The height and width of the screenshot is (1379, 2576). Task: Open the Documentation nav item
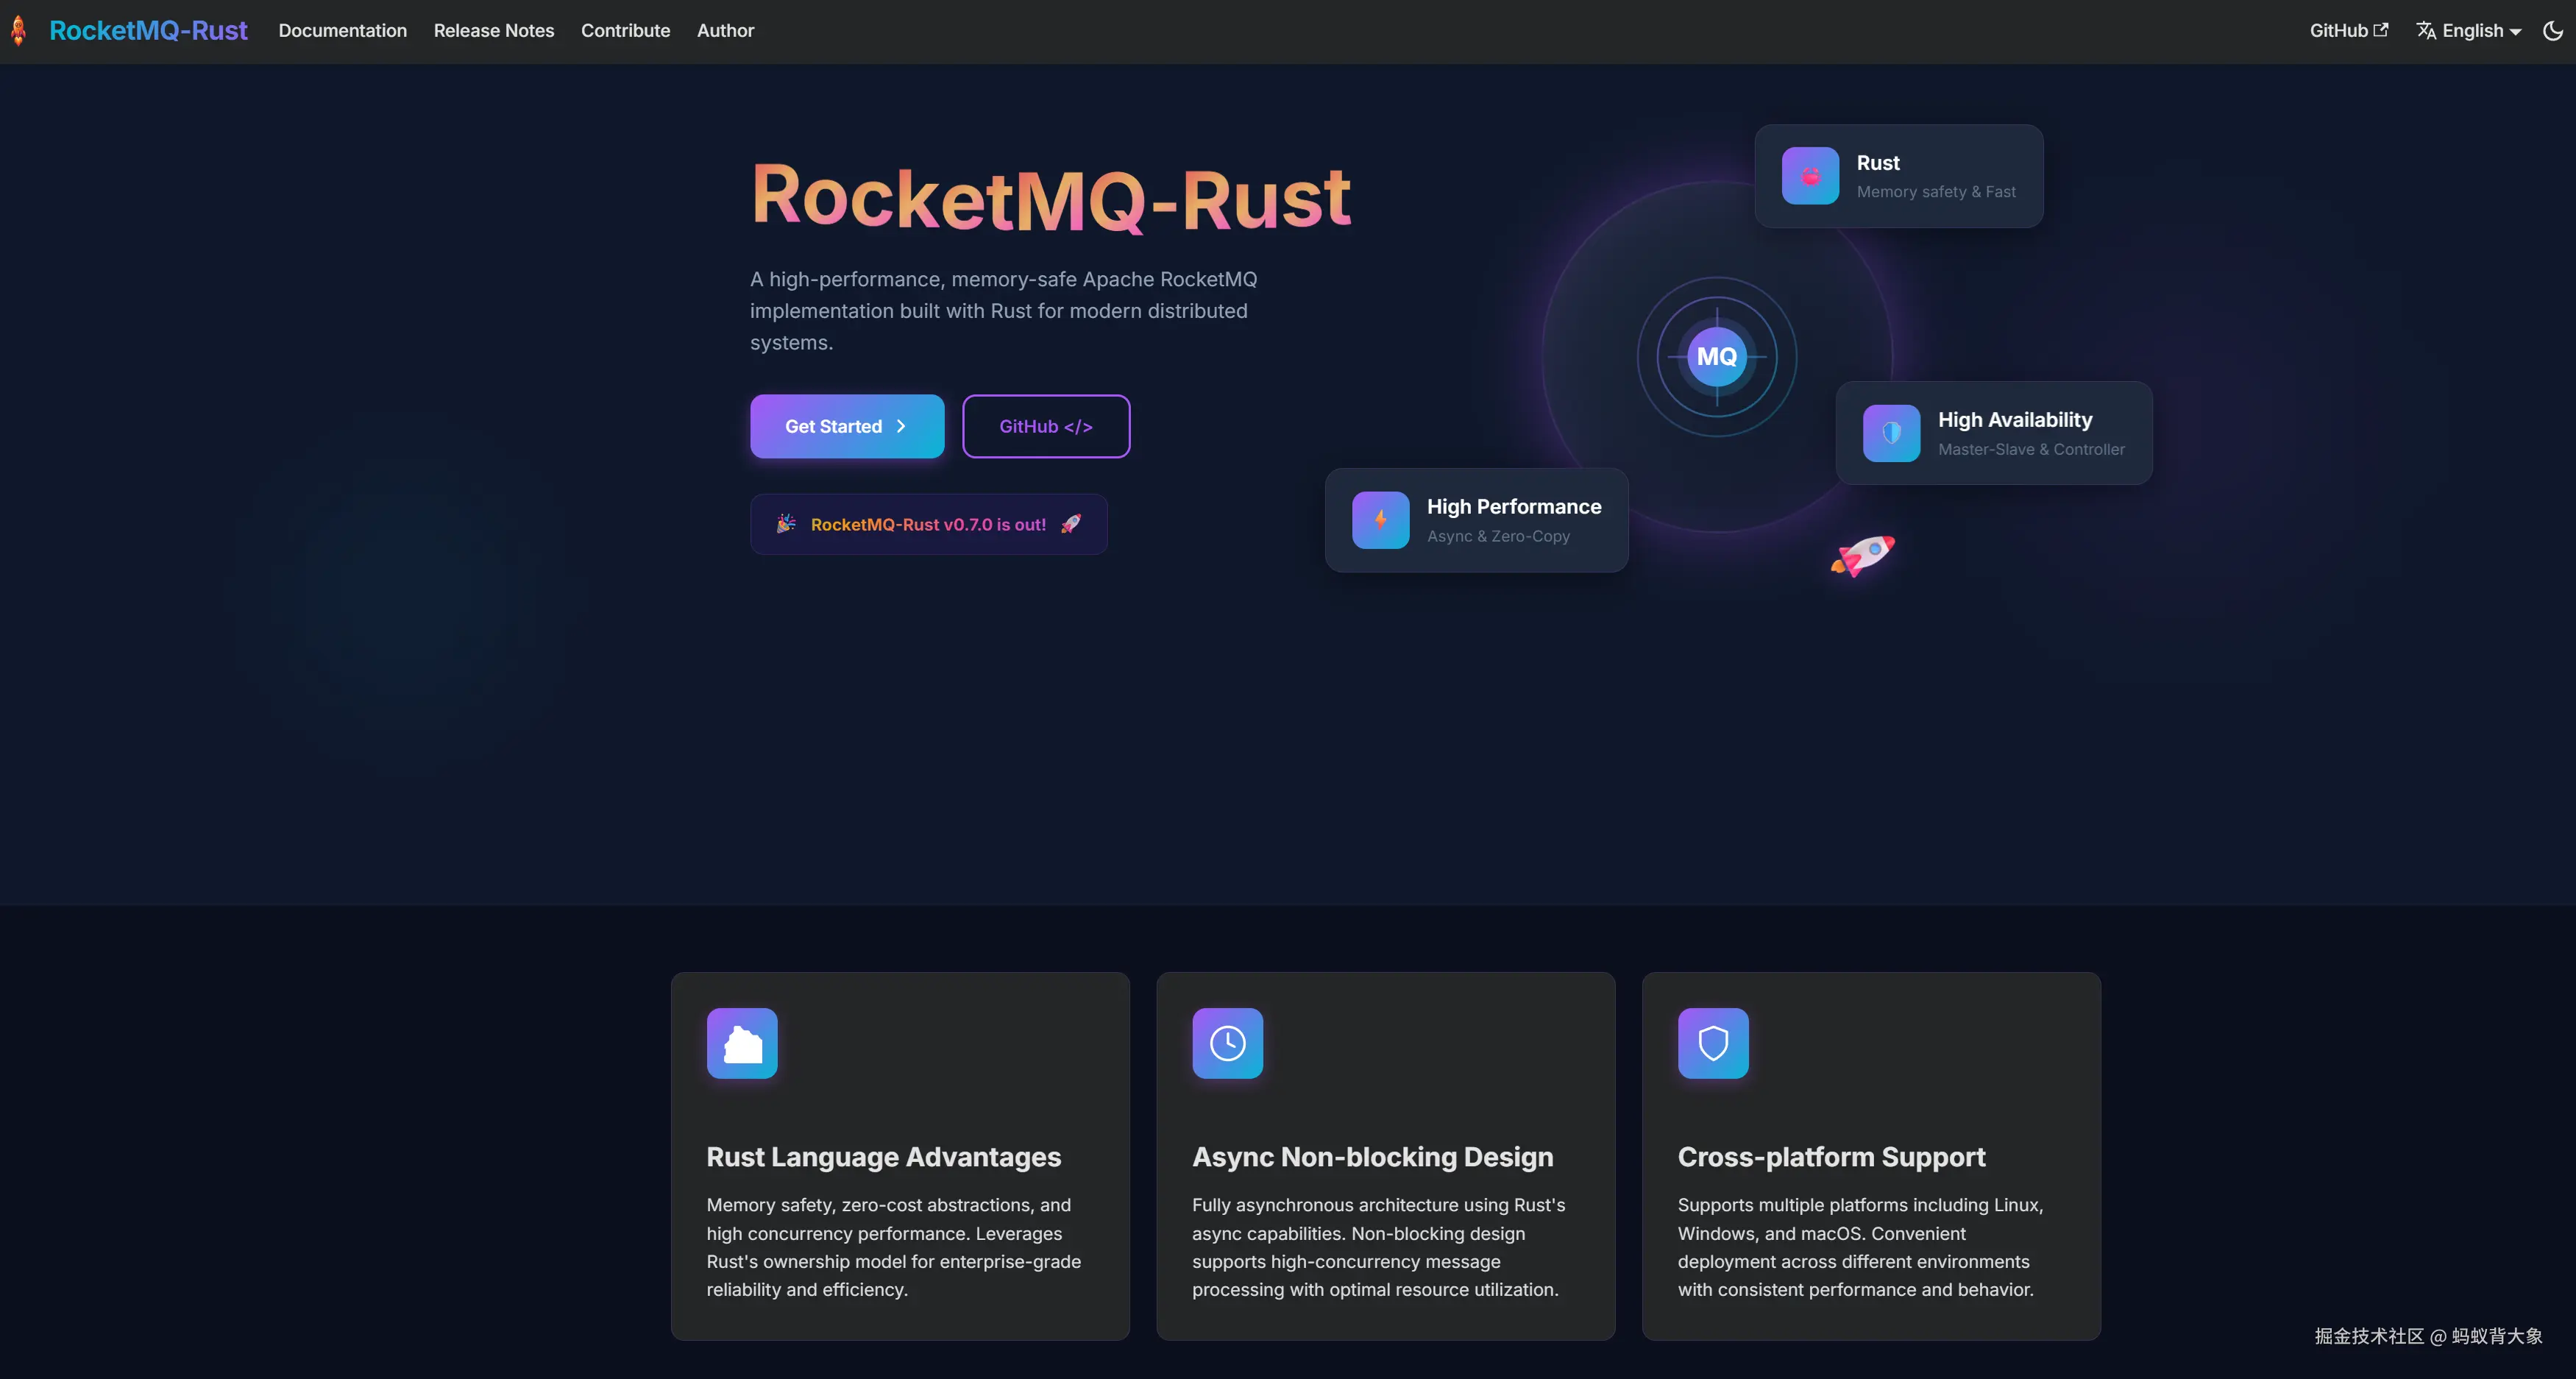[342, 31]
